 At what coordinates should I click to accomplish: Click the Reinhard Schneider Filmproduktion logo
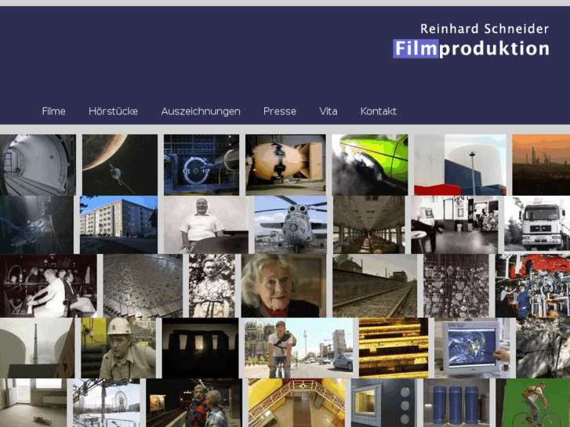pyautogui.click(x=471, y=40)
